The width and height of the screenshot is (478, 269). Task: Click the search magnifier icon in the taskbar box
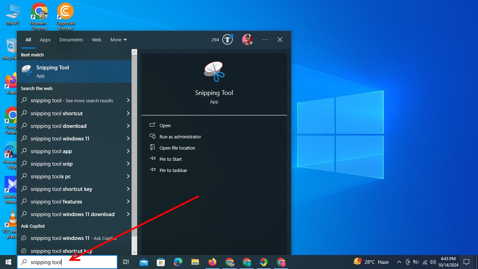[24, 262]
